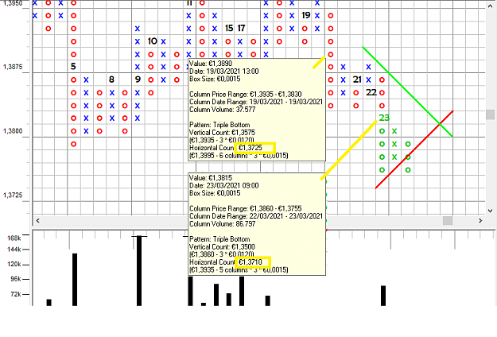Click the date marker 21 on chart
497x337 pixels.
click(357, 79)
